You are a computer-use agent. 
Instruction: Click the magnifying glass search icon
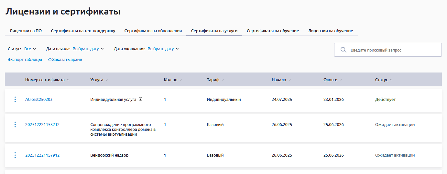(343, 50)
